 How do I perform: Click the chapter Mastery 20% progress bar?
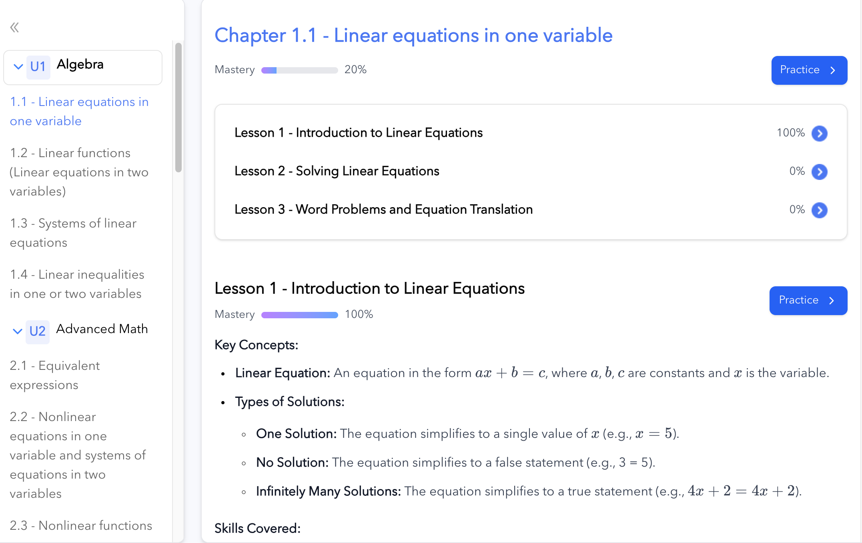coord(299,70)
